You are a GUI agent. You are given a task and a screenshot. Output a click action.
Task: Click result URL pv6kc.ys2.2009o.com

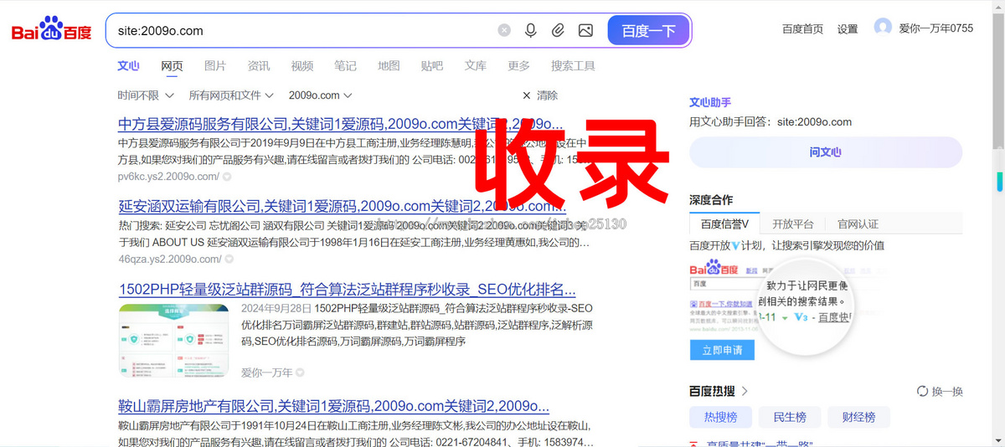(168, 177)
